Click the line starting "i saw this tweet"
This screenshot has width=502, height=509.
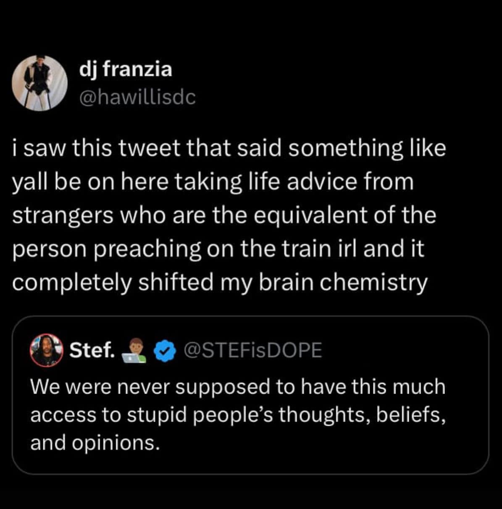[229, 148]
